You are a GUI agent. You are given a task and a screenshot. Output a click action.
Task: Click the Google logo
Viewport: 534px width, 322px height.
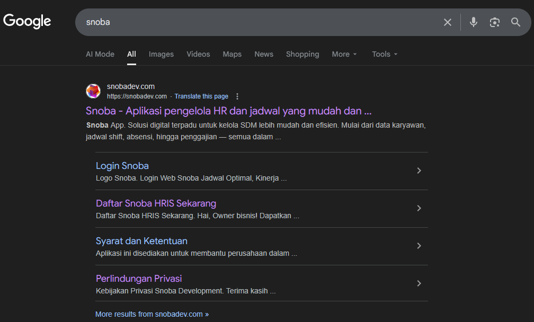click(x=26, y=21)
